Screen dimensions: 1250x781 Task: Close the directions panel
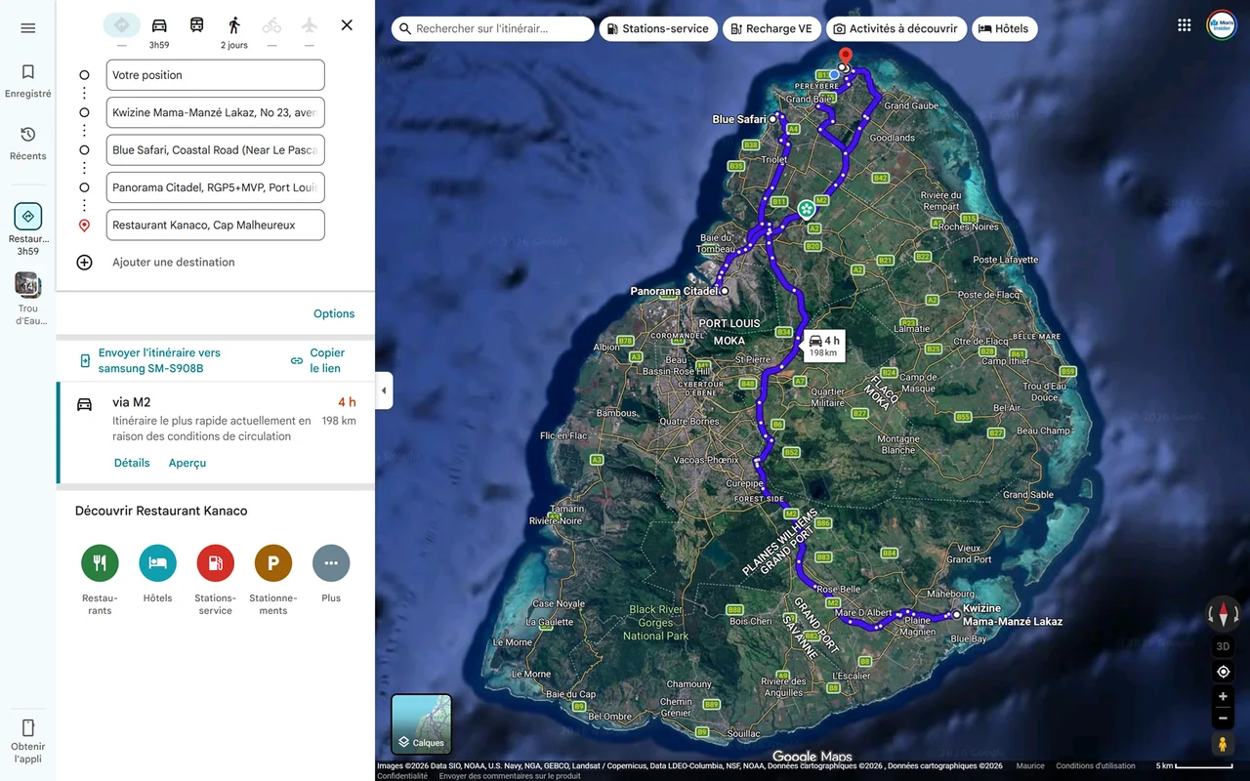point(347,25)
